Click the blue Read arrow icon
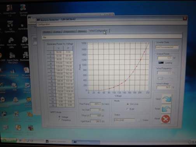Image resolution: width=196 pixels, height=147 pixels. (166, 109)
